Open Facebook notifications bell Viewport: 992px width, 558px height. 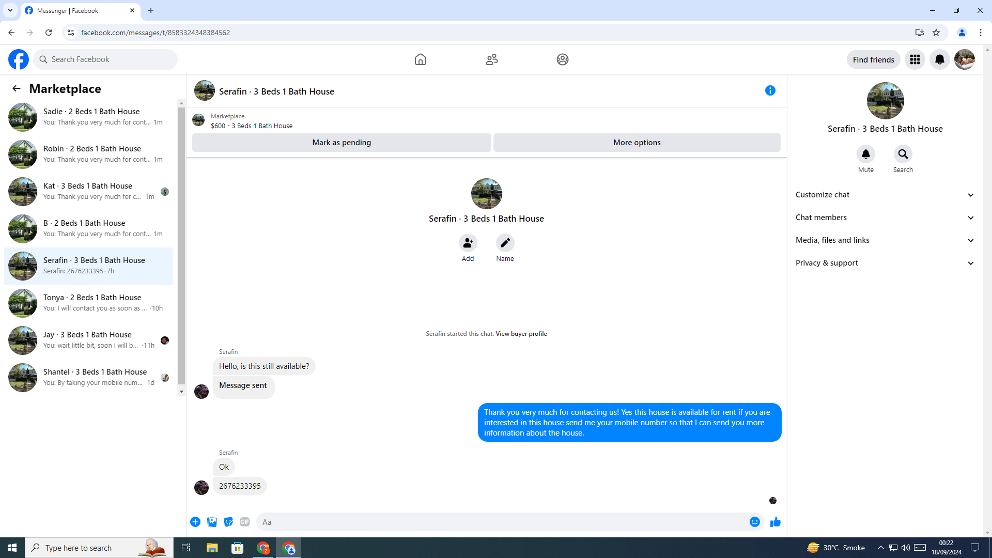tap(939, 59)
